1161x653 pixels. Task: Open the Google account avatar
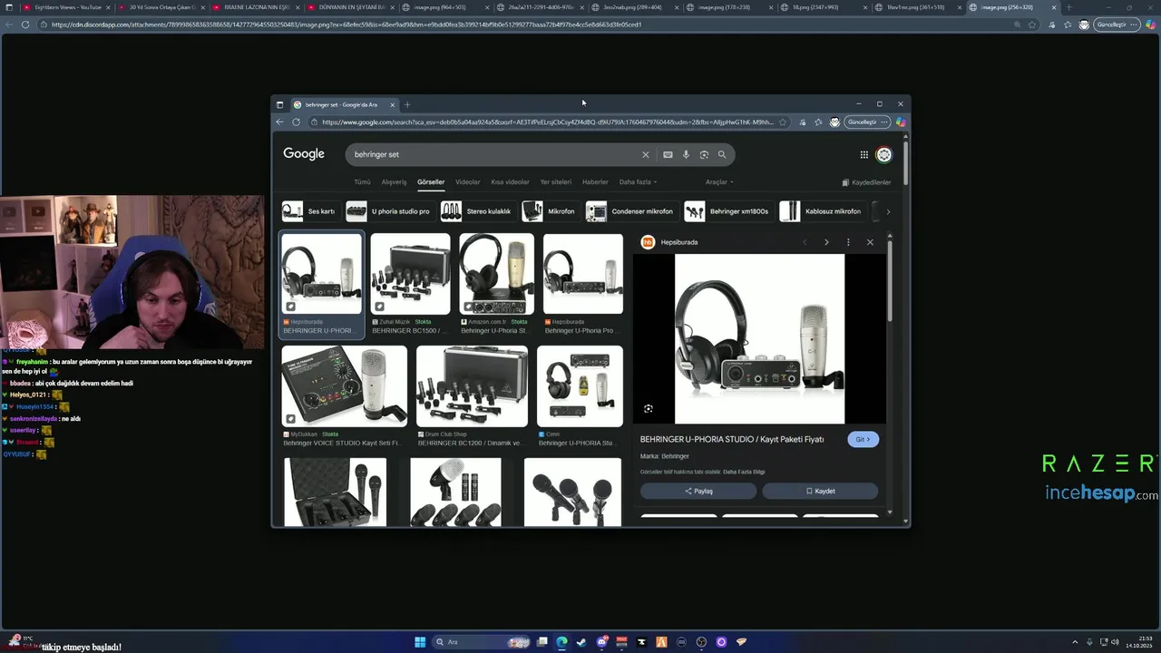pyautogui.click(x=883, y=155)
